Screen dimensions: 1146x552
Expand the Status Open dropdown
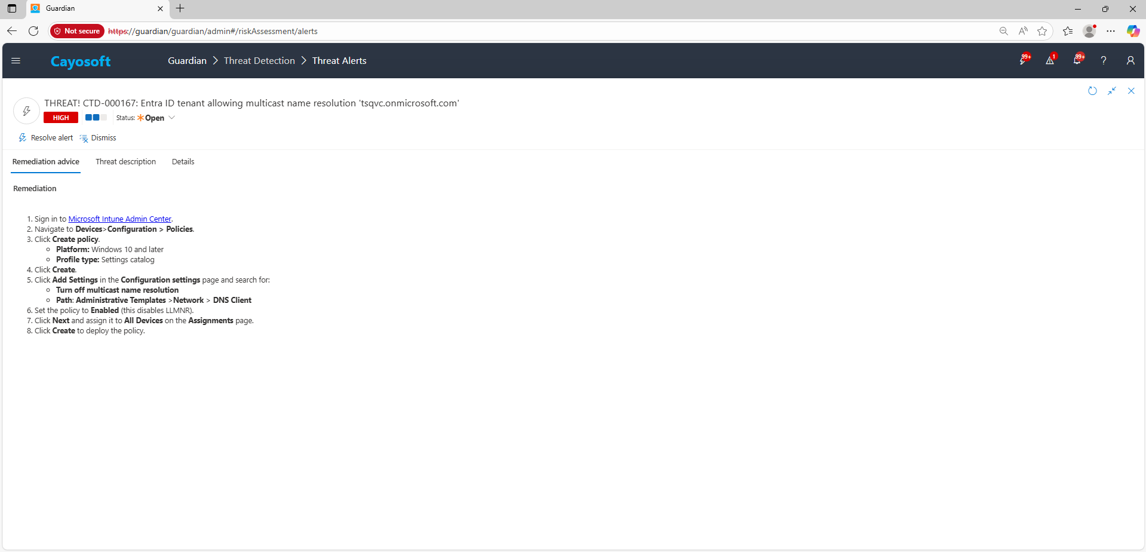171,118
